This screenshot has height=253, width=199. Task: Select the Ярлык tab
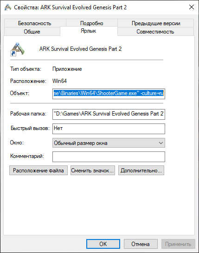[x=89, y=31]
